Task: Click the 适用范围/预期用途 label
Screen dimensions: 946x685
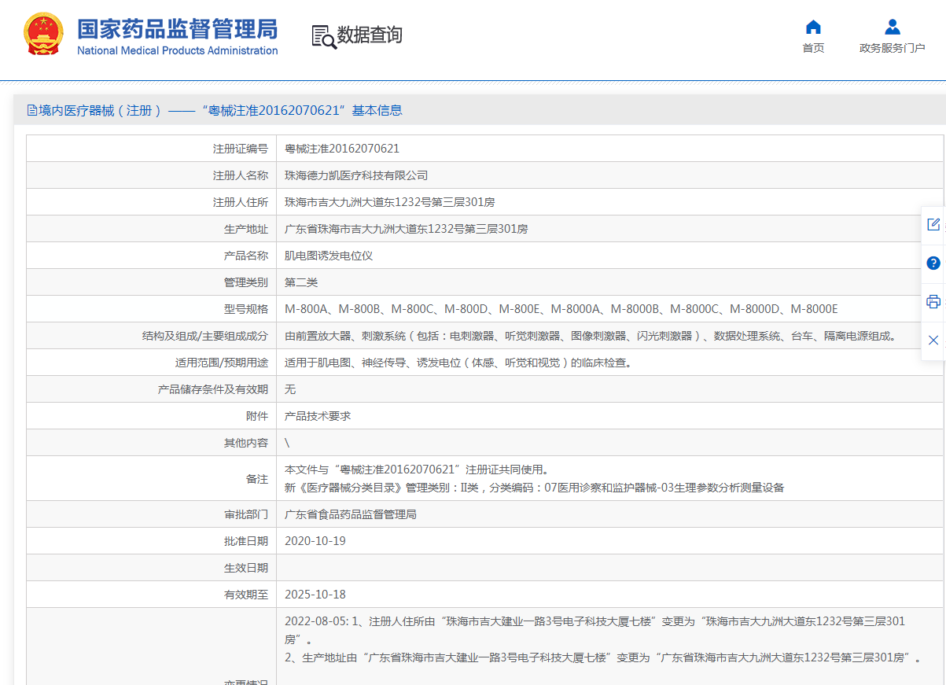Action: [x=222, y=363]
